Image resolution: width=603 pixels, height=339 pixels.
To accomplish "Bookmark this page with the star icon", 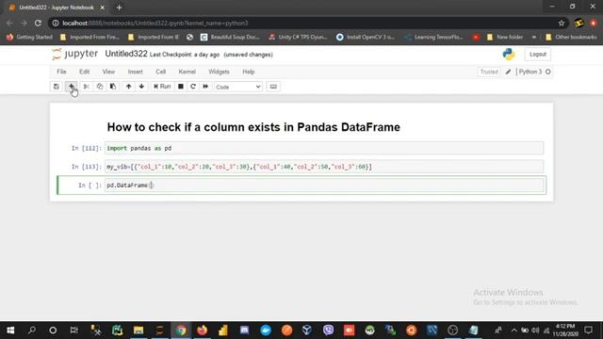I will tap(562, 23).
